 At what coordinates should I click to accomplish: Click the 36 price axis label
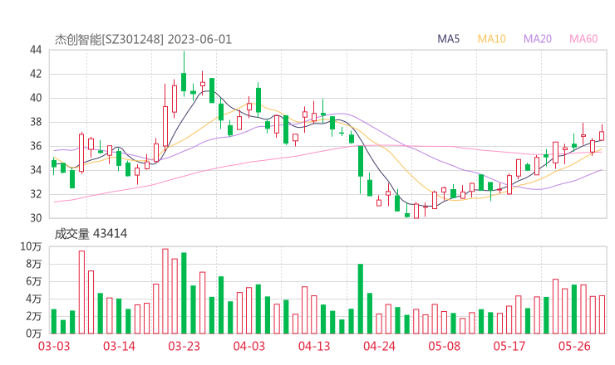(x=36, y=146)
